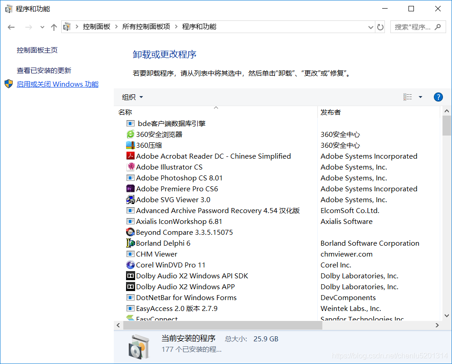Click the bde客户端数据库引擎 icon
Viewport: 452px width, 364px height.
pos(130,123)
